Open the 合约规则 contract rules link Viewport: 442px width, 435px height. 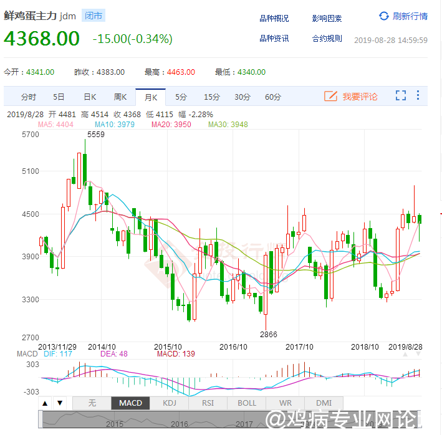point(327,39)
